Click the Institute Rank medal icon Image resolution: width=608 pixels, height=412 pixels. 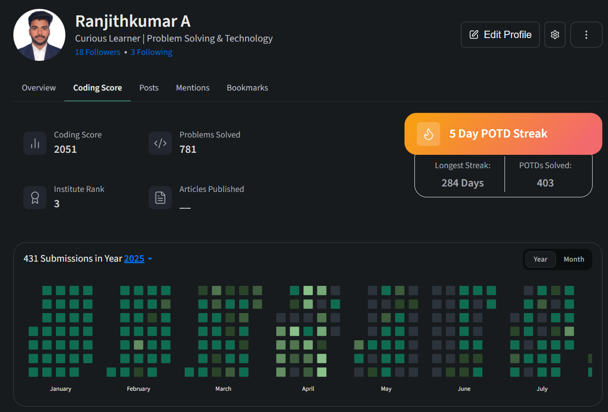click(x=35, y=198)
